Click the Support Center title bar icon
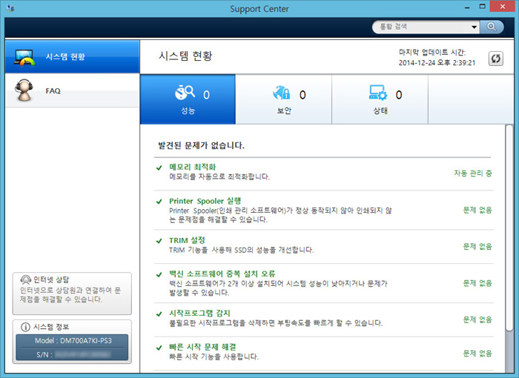The height and width of the screenshot is (378, 519). pyautogui.click(x=8, y=9)
